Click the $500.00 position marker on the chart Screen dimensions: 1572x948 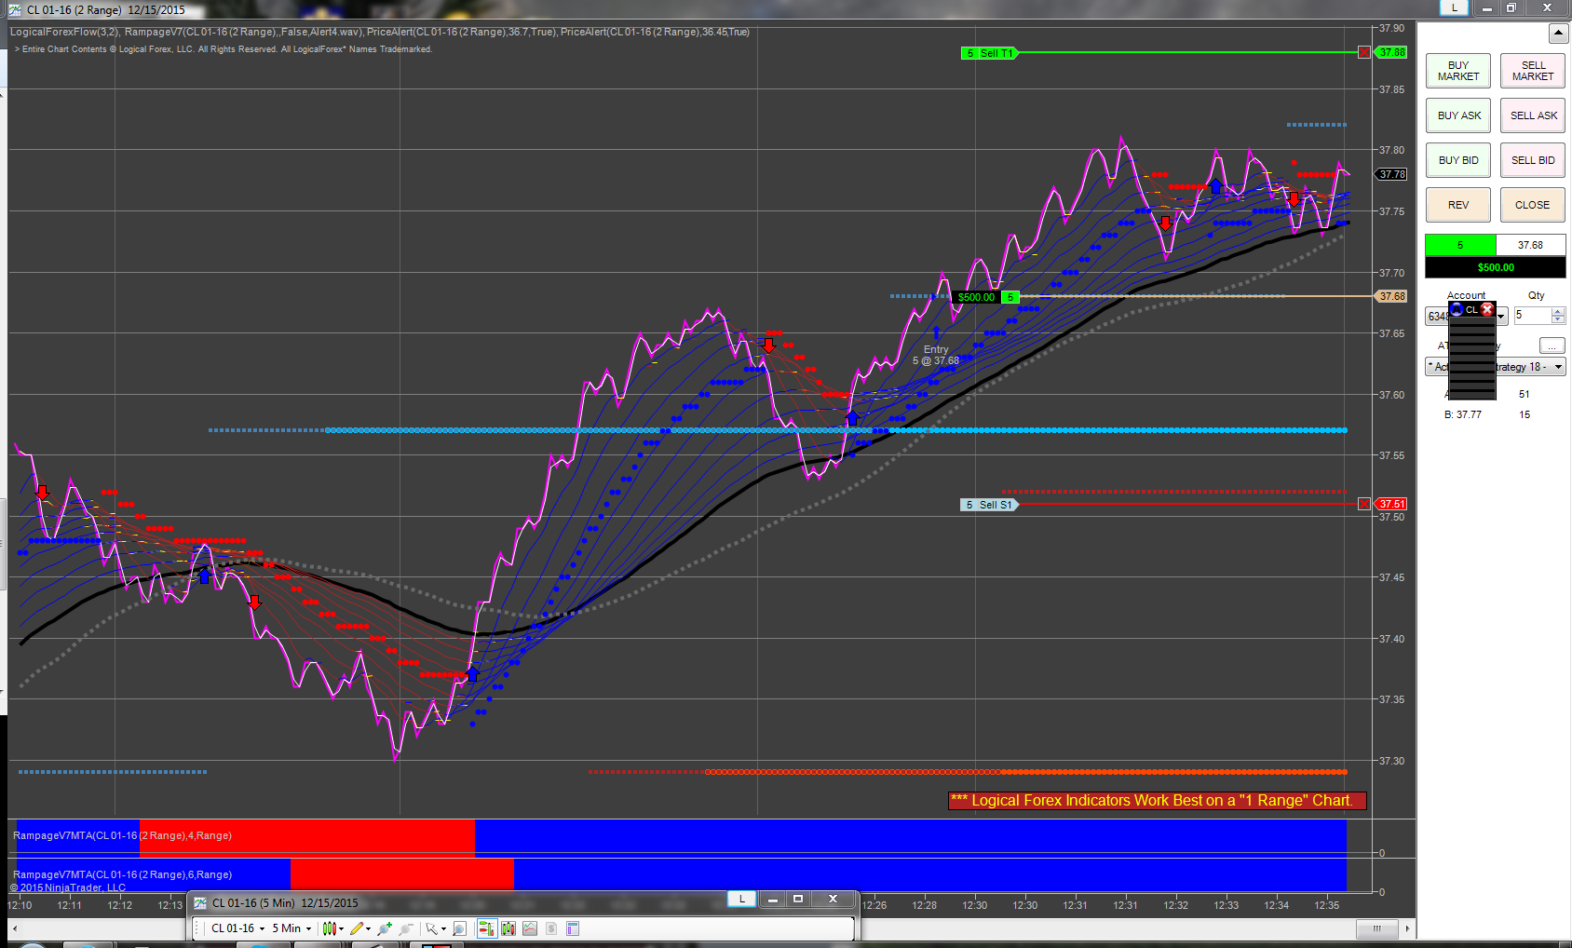click(x=976, y=297)
